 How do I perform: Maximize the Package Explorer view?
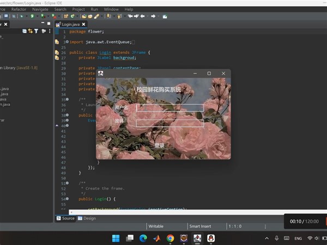click(49, 23)
